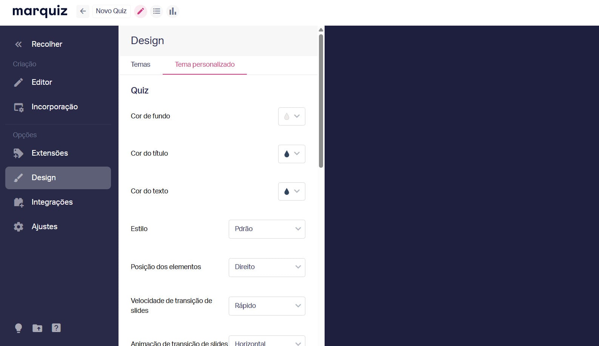The width and height of the screenshot is (599, 346).
Task: Click the marquiz logo
Action: 40,11
